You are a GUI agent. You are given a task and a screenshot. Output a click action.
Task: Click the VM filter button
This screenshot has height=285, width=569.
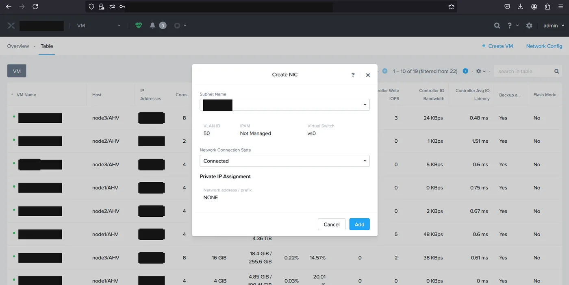pos(17,71)
